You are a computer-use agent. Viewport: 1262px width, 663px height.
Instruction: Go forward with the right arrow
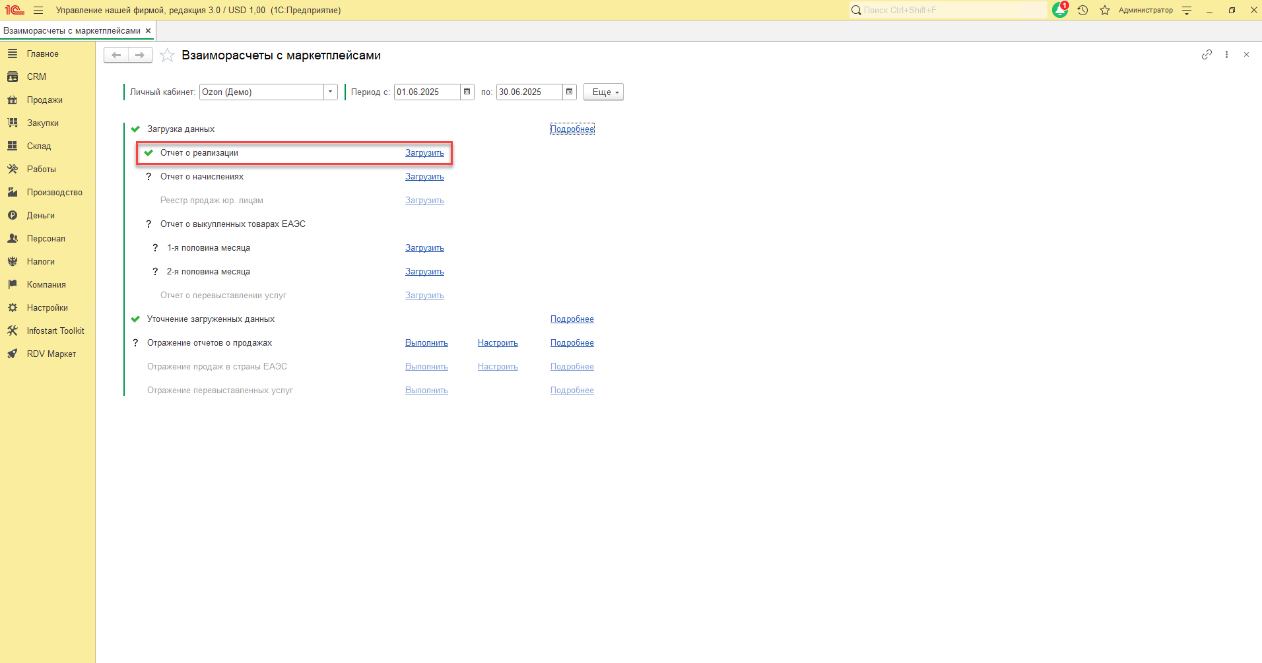140,55
